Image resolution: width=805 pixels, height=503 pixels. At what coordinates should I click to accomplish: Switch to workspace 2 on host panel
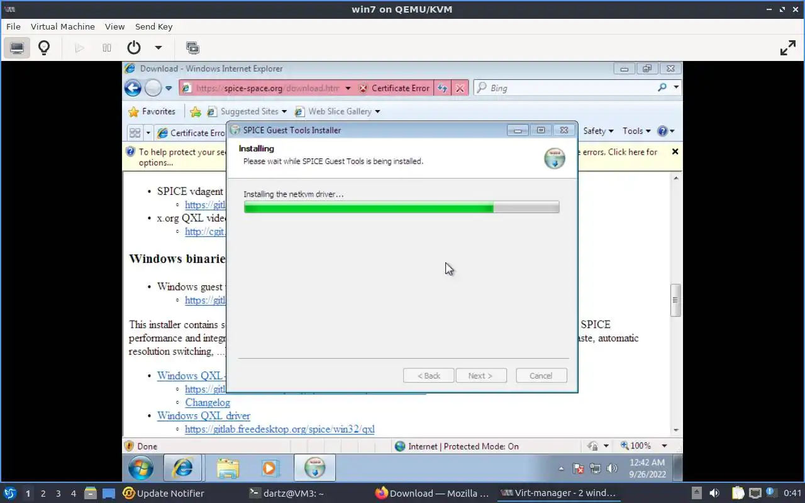43,494
